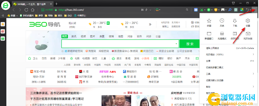Open Weibo from the left sidebar
The height and width of the screenshot is (106, 259).
click(x=3, y=31)
